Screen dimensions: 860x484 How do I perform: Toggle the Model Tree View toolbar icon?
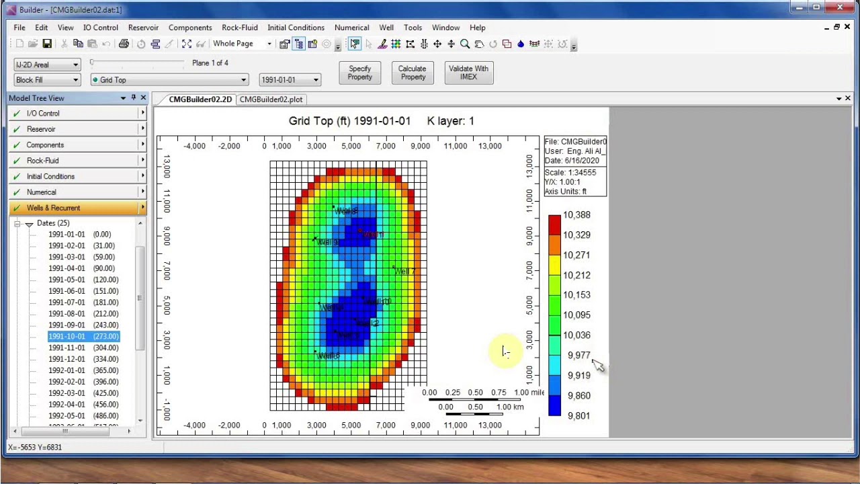pos(298,44)
